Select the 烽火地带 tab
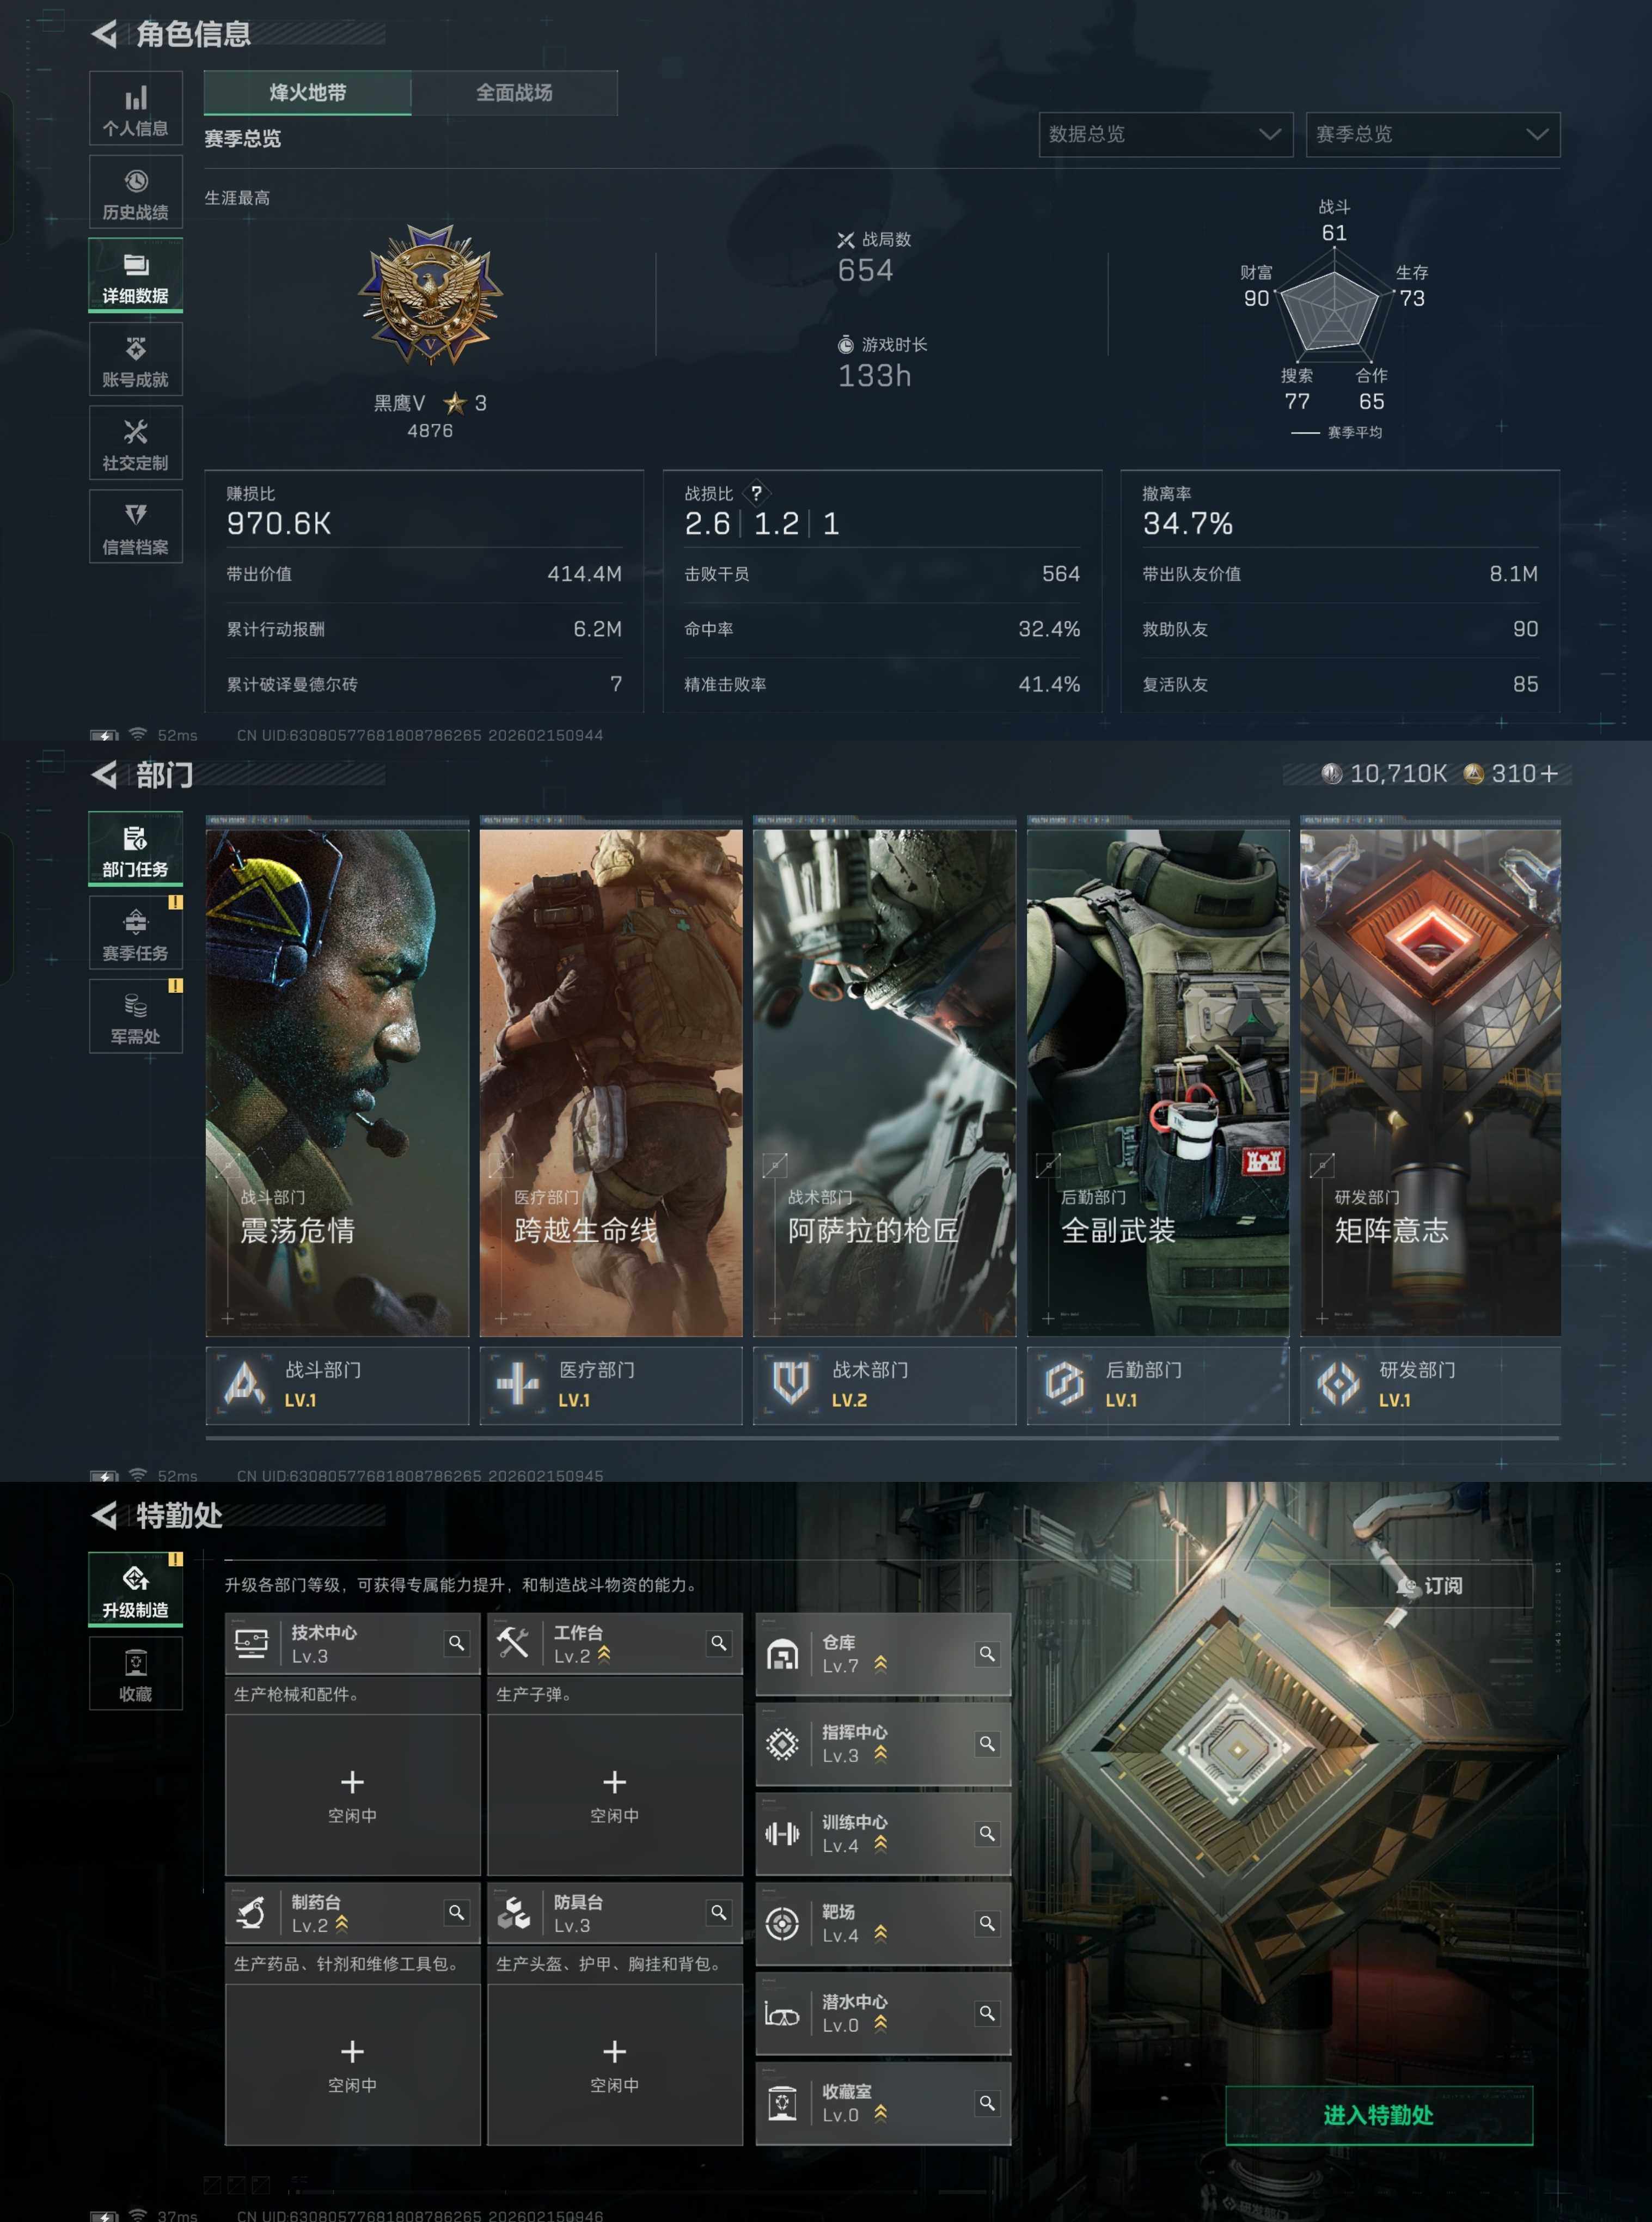The width and height of the screenshot is (1652, 2222). [x=307, y=93]
